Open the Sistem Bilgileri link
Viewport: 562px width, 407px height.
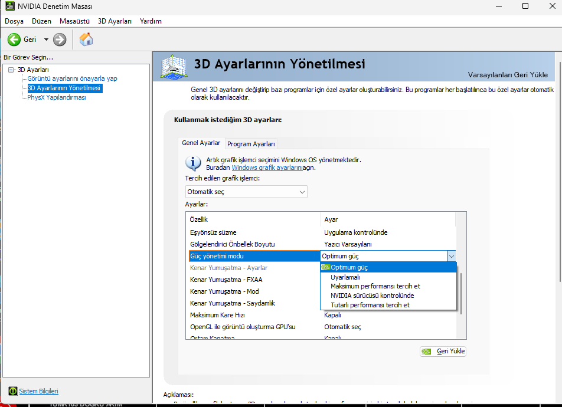click(39, 391)
